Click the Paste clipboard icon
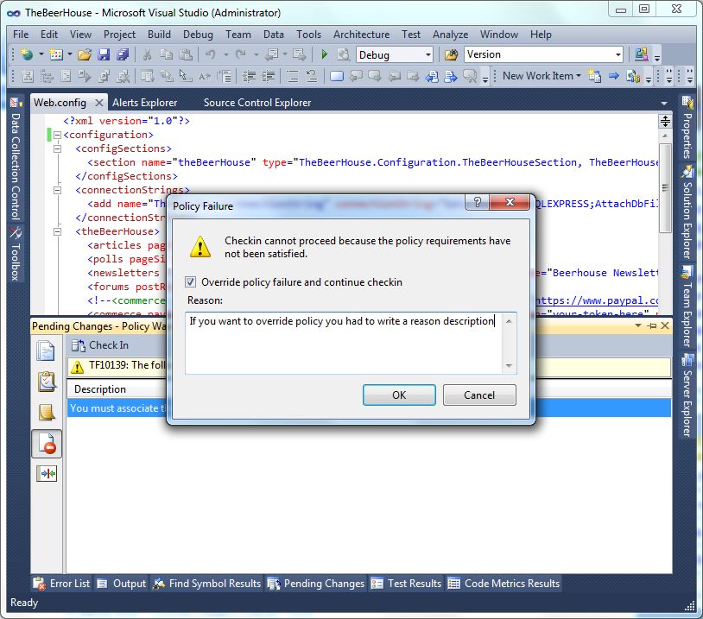 coord(186,54)
